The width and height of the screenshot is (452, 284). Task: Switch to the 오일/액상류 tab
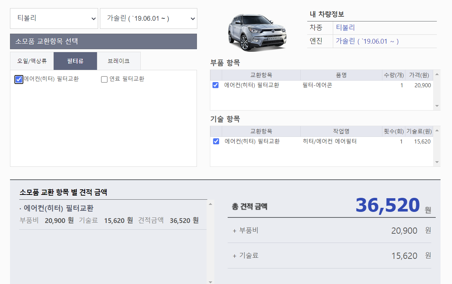pos(32,61)
